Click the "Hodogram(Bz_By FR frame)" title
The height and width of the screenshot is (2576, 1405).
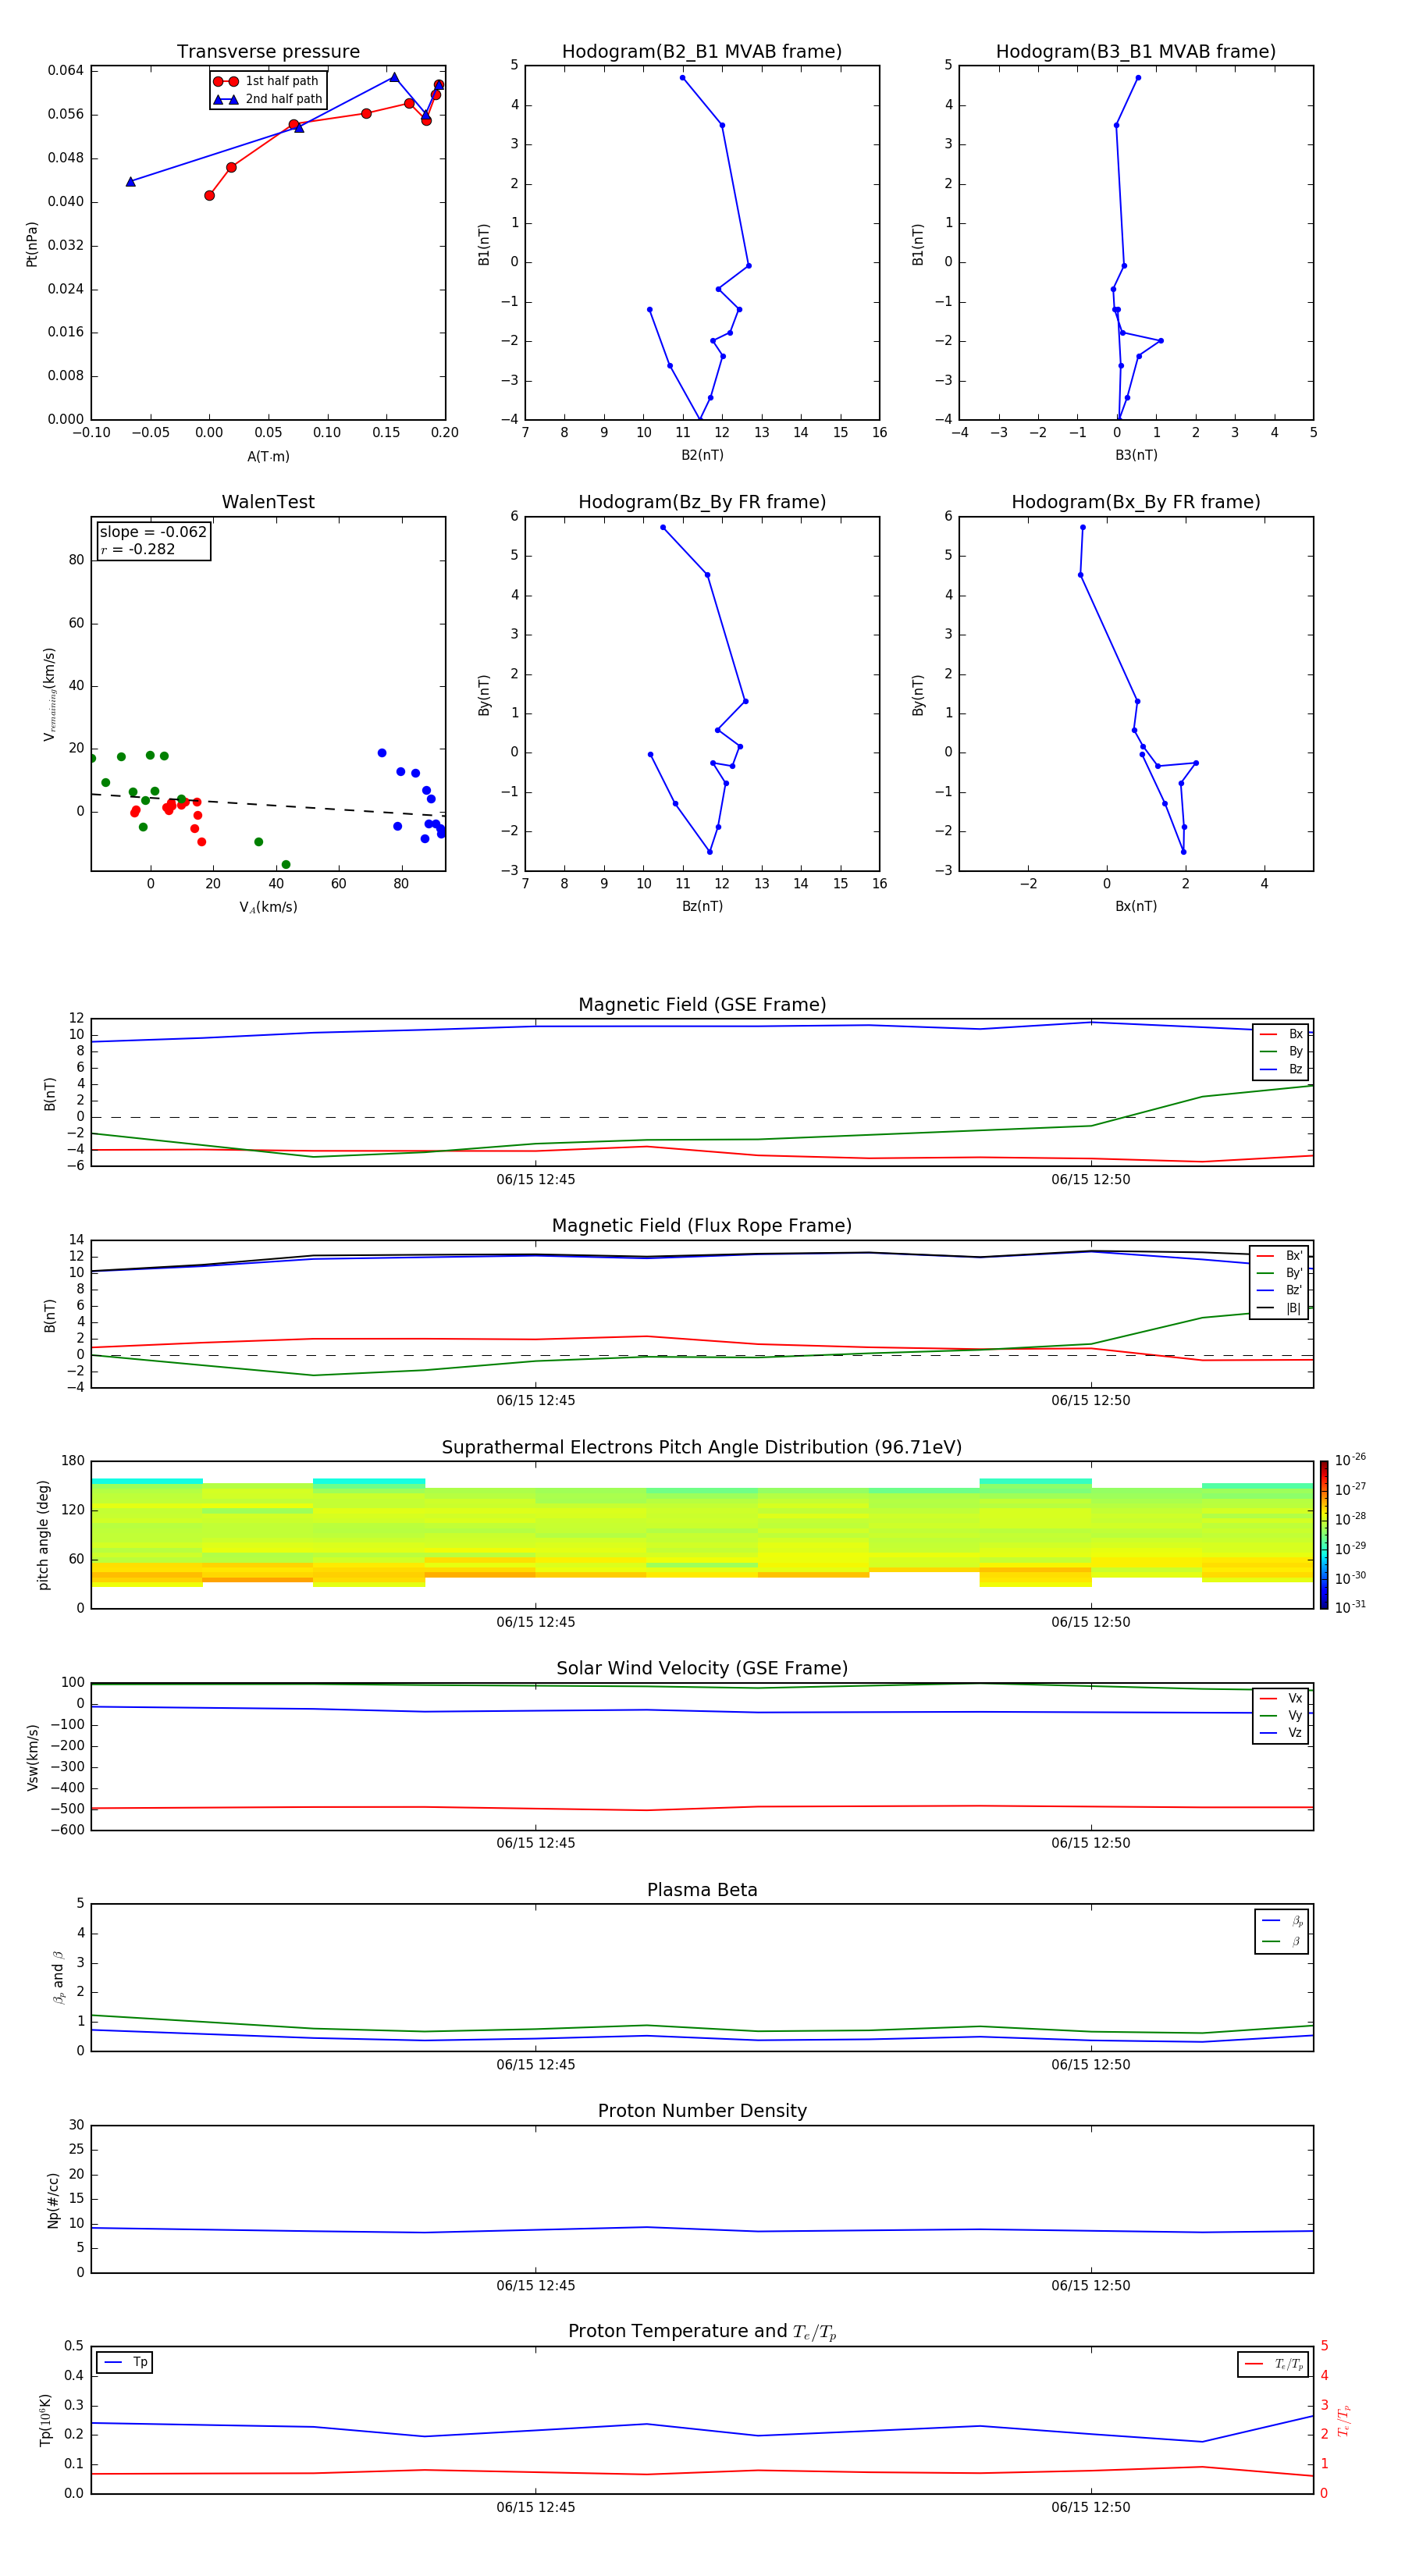702,502
